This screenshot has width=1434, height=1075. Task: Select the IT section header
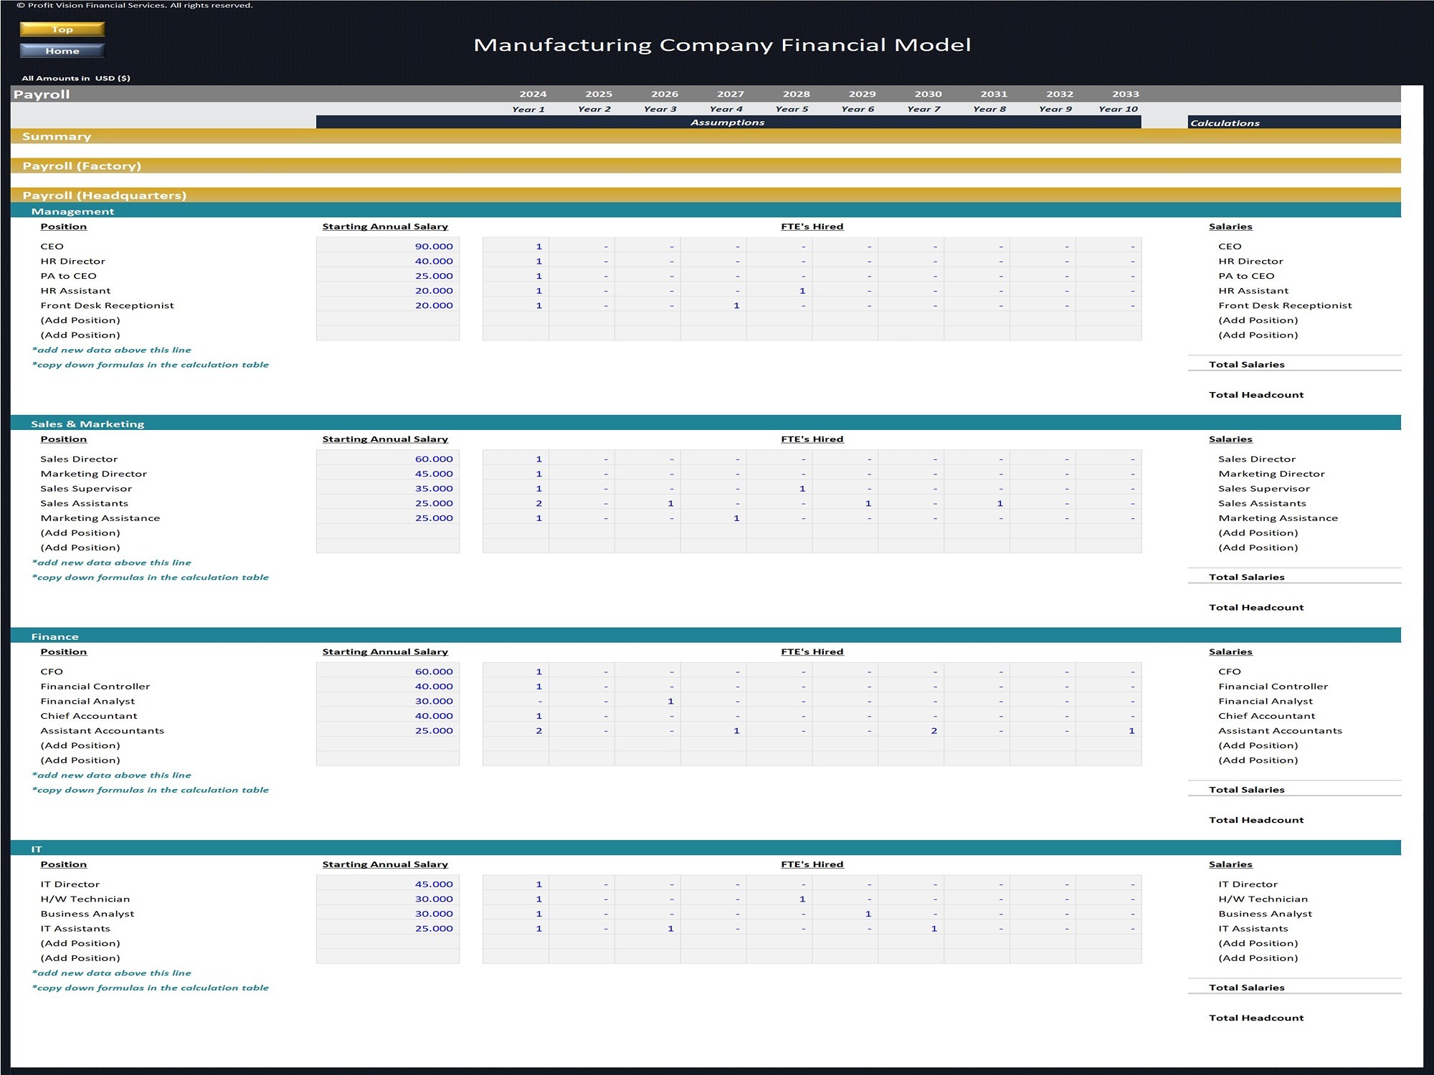point(706,849)
